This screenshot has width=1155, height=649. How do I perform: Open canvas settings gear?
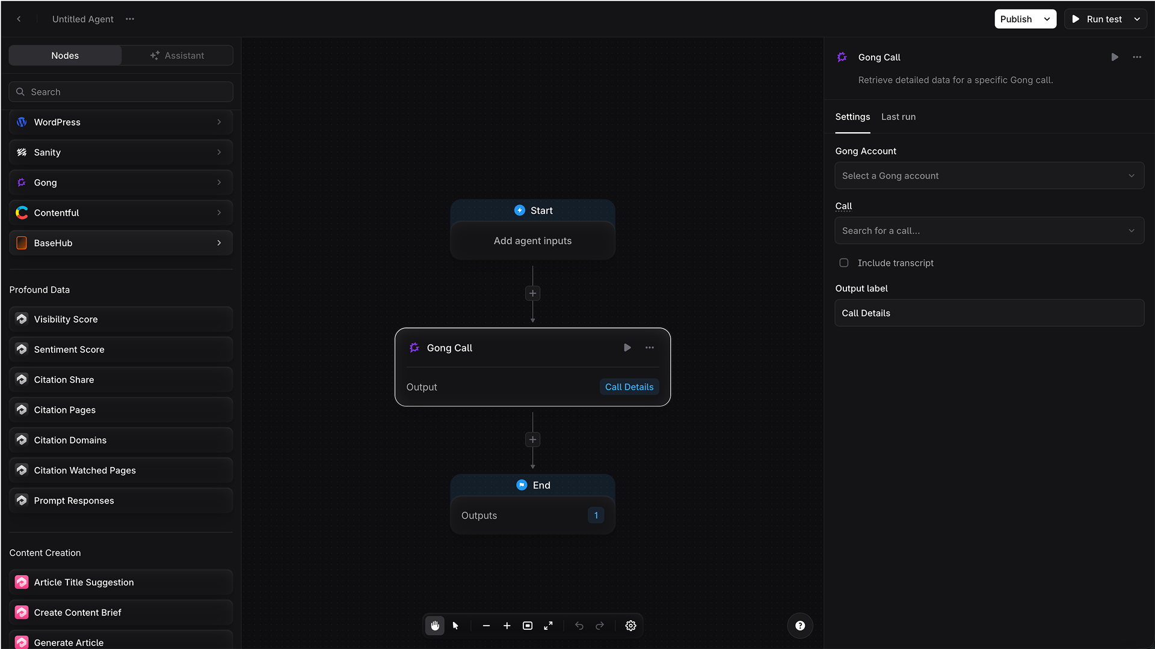[630, 626]
